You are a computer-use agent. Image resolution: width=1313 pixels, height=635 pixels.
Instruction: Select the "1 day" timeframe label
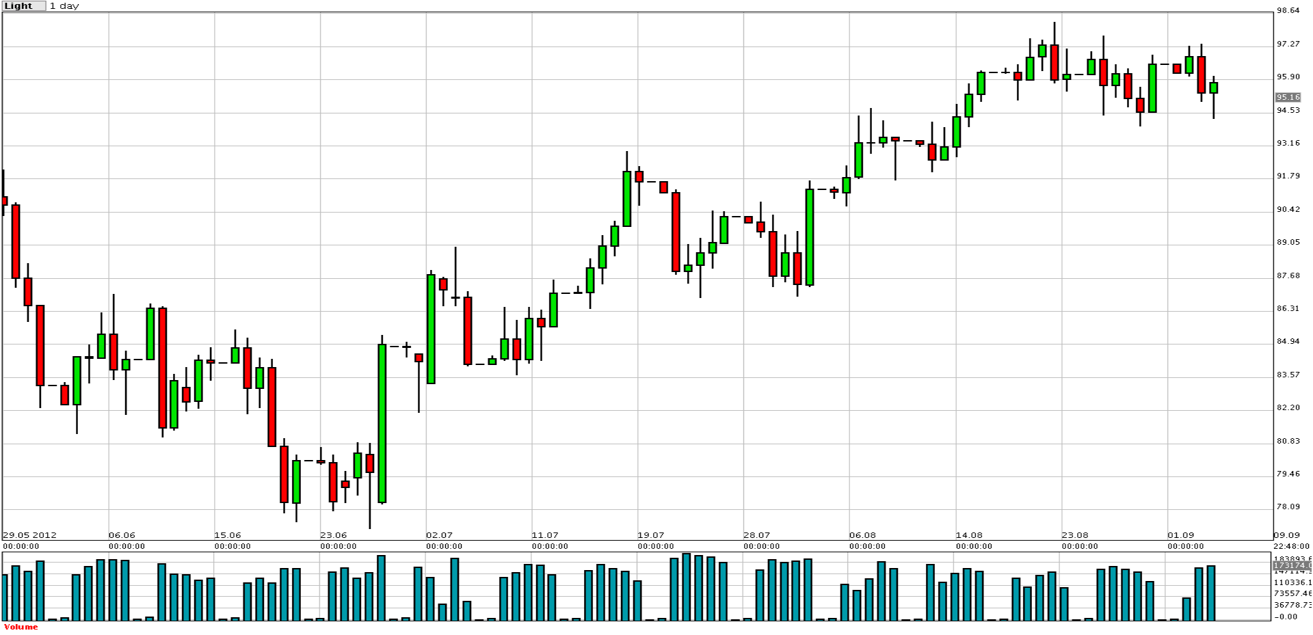point(64,5)
